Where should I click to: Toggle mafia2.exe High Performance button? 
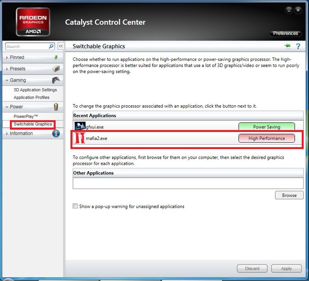coord(267,138)
